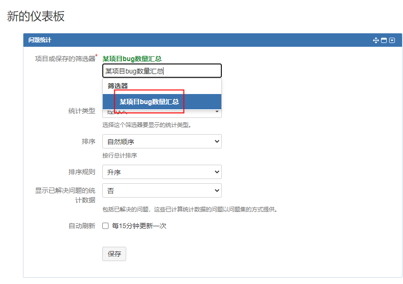Maximize the 问题统计 gadget window icon
The height and width of the screenshot is (284, 403).
[x=384, y=40]
